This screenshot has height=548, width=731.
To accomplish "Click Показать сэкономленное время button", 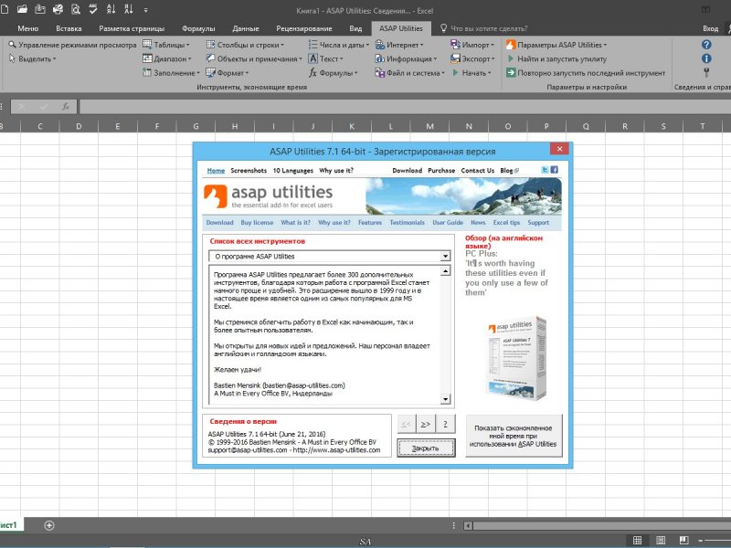I will (x=514, y=437).
